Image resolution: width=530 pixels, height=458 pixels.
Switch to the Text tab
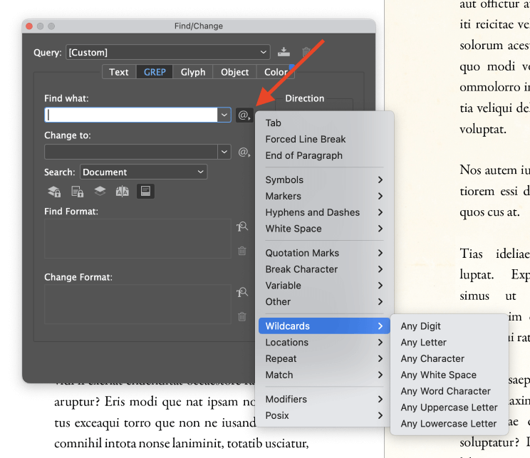coord(119,72)
